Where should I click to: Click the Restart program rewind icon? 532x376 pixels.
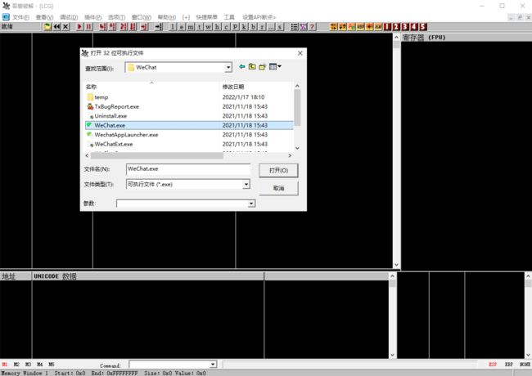click(x=56, y=27)
